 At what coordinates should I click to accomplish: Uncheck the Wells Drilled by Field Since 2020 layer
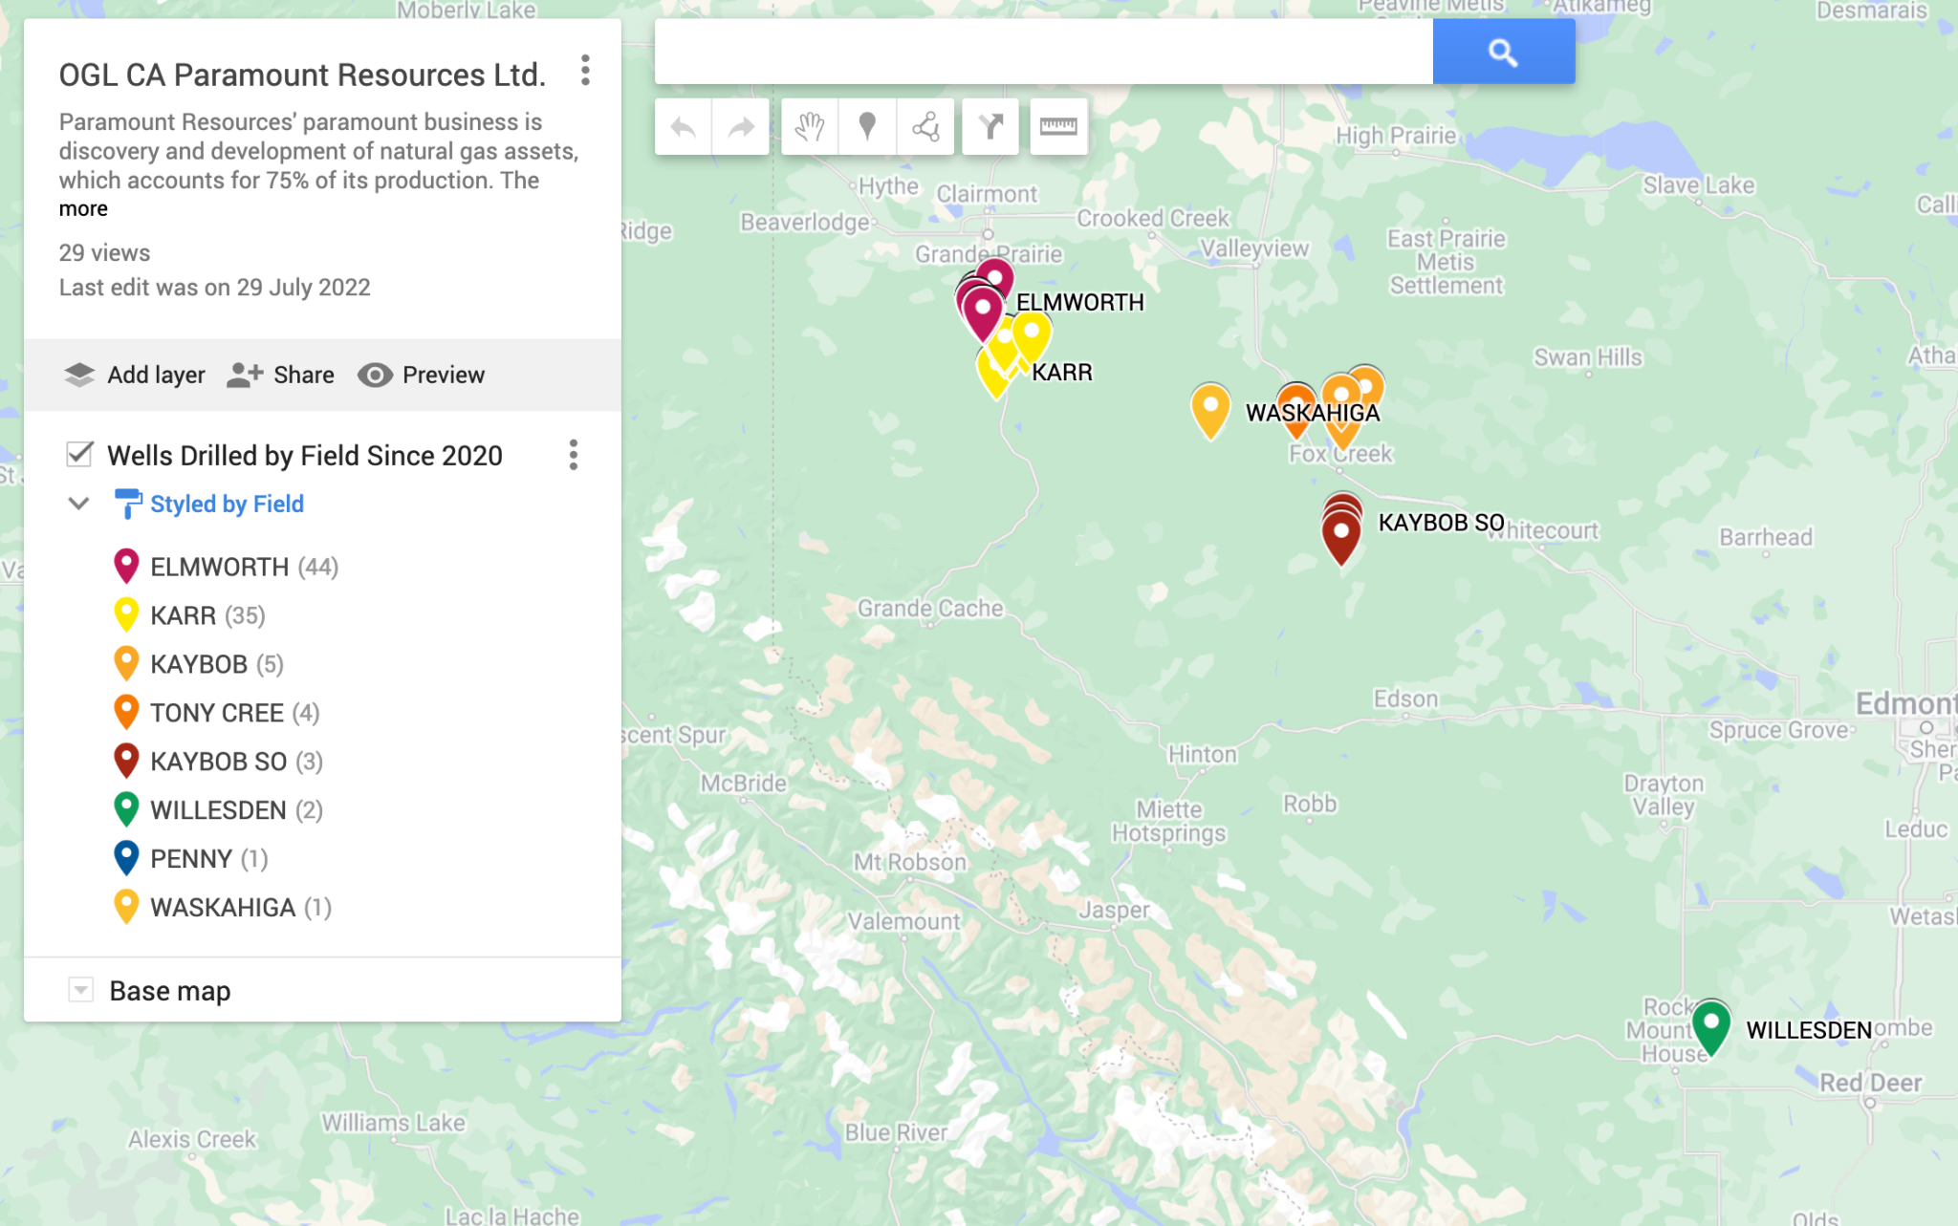pyautogui.click(x=81, y=455)
